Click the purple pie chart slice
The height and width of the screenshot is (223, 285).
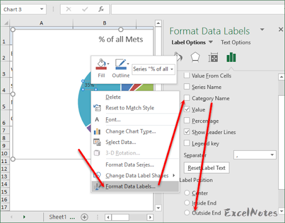coord(89,128)
